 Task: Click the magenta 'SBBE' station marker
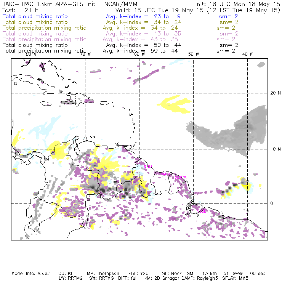(202, 211)
